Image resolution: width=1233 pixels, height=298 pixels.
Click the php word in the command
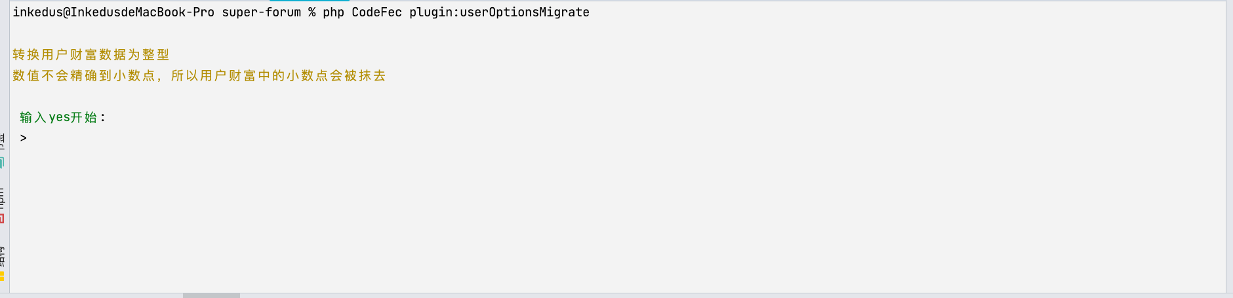click(x=333, y=12)
